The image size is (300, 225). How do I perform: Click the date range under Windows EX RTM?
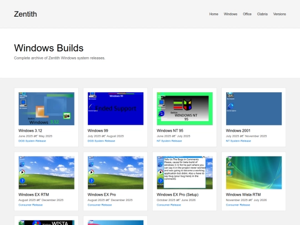pos(41,200)
